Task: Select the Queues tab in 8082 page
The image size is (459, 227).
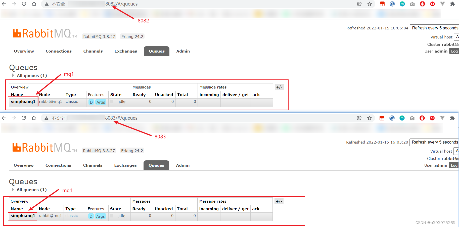Action: click(x=157, y=51)
